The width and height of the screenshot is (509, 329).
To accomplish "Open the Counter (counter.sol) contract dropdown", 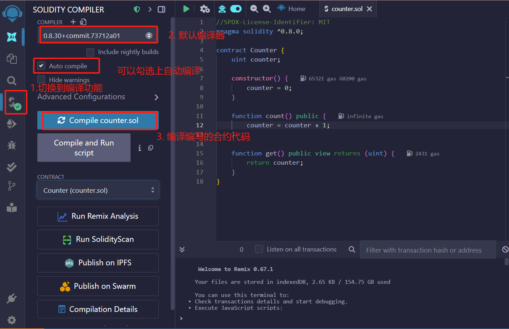I will click(98, 190).
